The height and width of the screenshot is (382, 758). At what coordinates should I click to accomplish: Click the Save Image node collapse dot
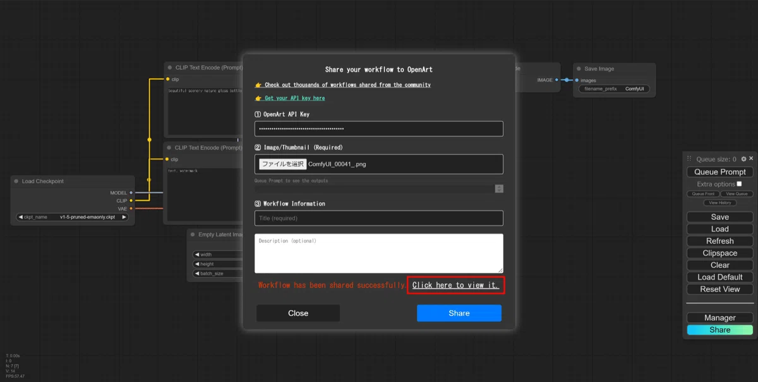579,69
